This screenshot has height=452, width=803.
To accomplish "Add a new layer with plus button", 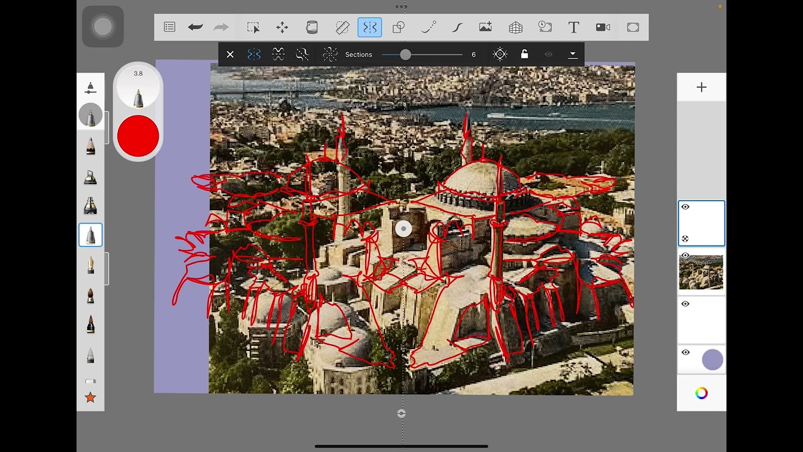I will 701,87.
